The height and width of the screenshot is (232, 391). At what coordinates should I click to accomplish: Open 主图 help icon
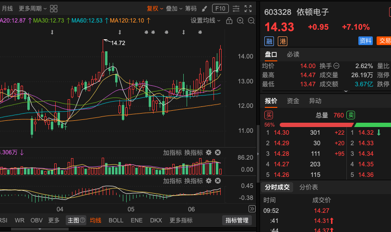tap(83, 220)
